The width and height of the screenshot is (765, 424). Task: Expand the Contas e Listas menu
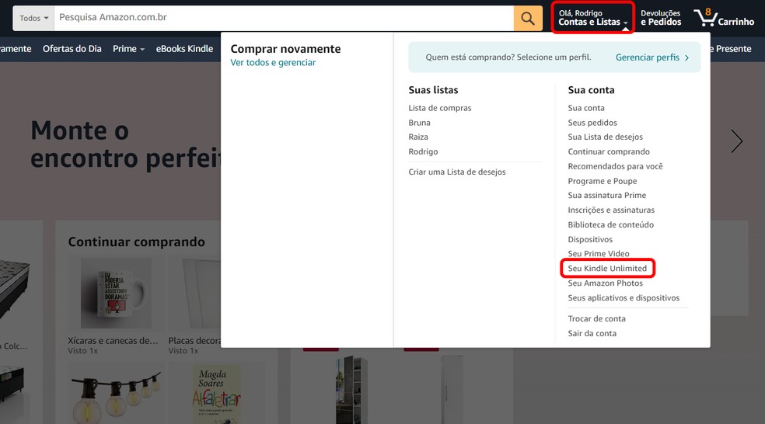(592, 18)
